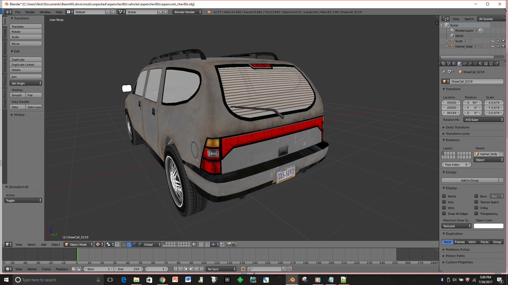Viewport: 508px width, 285px height.
Task: Enable the X-Ray display checkbox
Action: (x=476, y=208)
